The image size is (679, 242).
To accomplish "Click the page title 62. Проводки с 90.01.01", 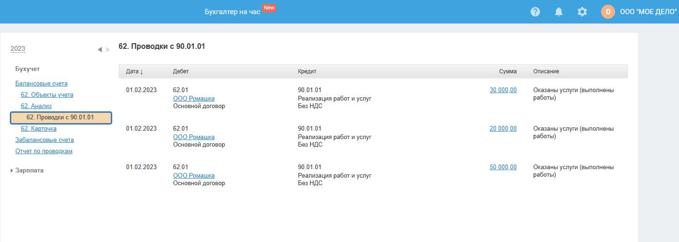I will [162, 47].
